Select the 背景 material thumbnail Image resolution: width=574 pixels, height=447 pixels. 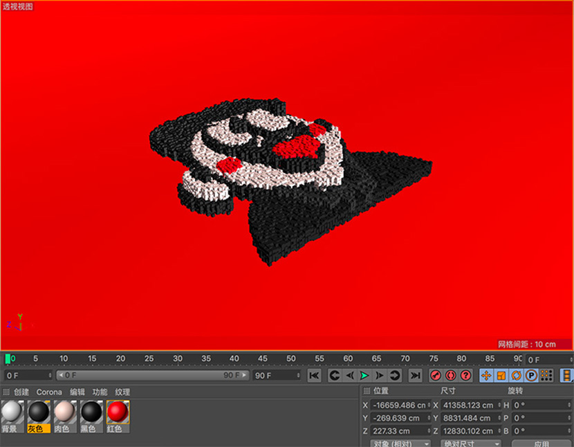click(x=12, y=417)
